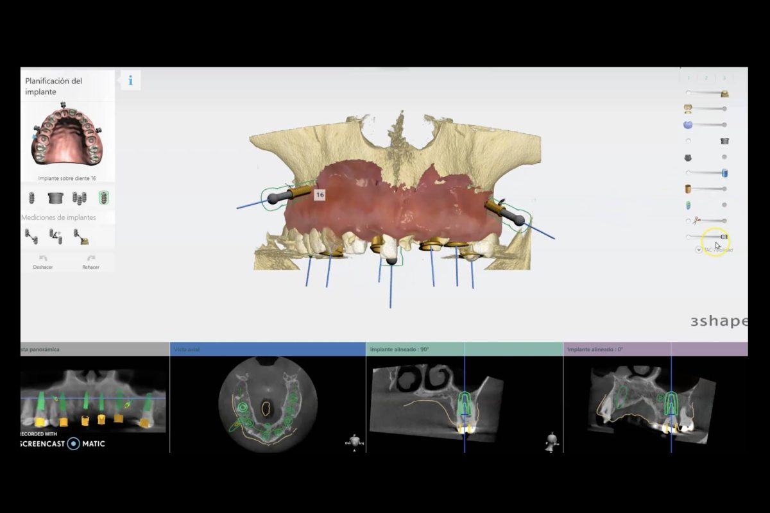
Task: Click the Rehacer redo button
Action: point(90,262)
